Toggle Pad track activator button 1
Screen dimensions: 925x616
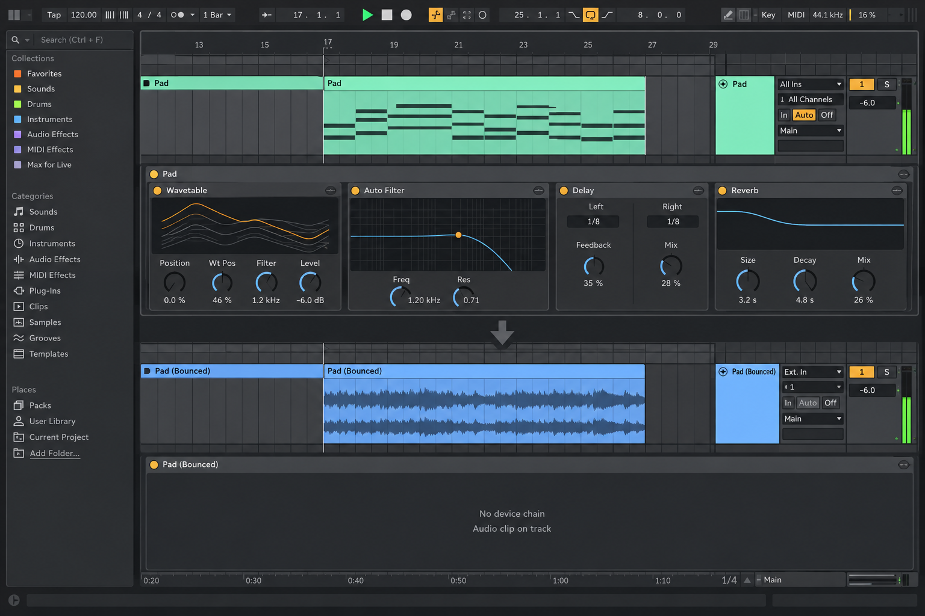click(861, 84)
